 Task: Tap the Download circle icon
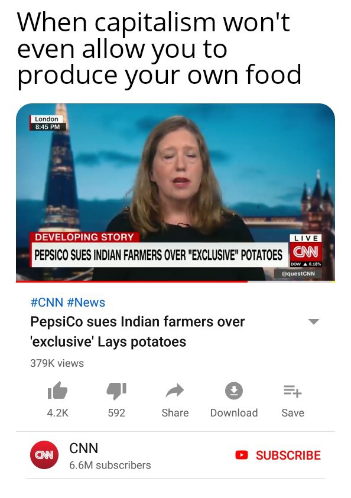[234, 390]
